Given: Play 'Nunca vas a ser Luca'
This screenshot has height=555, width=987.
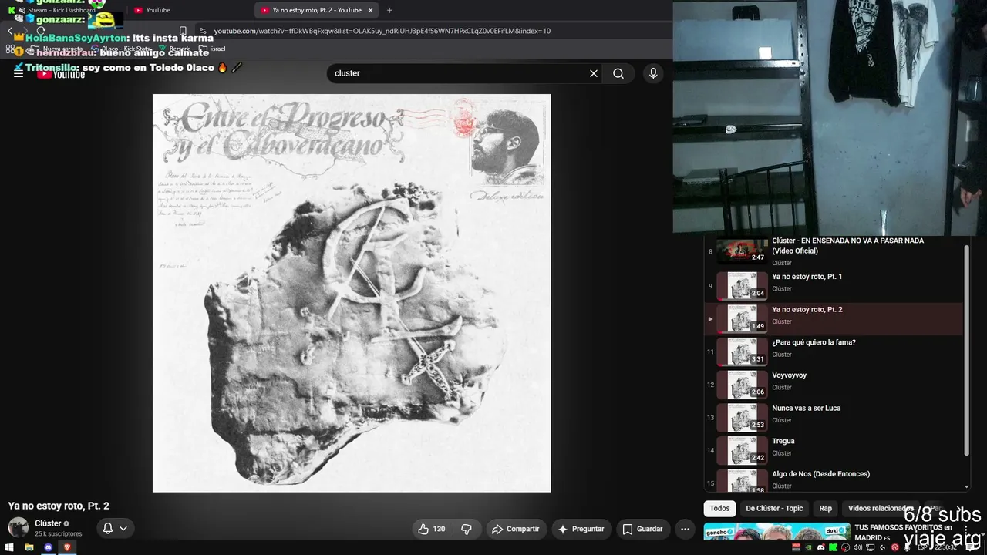Looking at the screenshot, I should pyautogui.click(x=806, y=409).
